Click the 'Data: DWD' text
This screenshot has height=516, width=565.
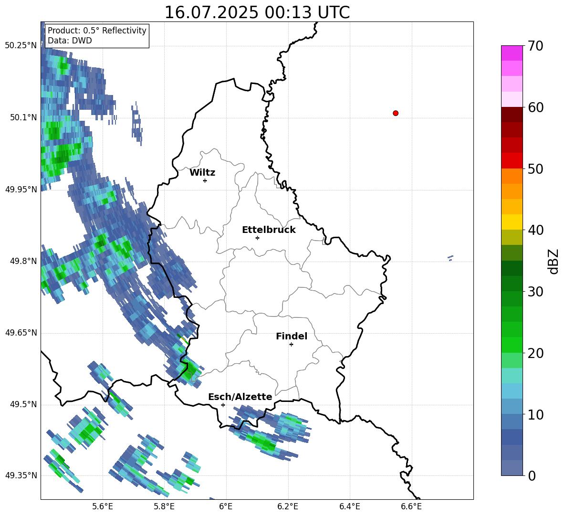click(x=70, y=41)
